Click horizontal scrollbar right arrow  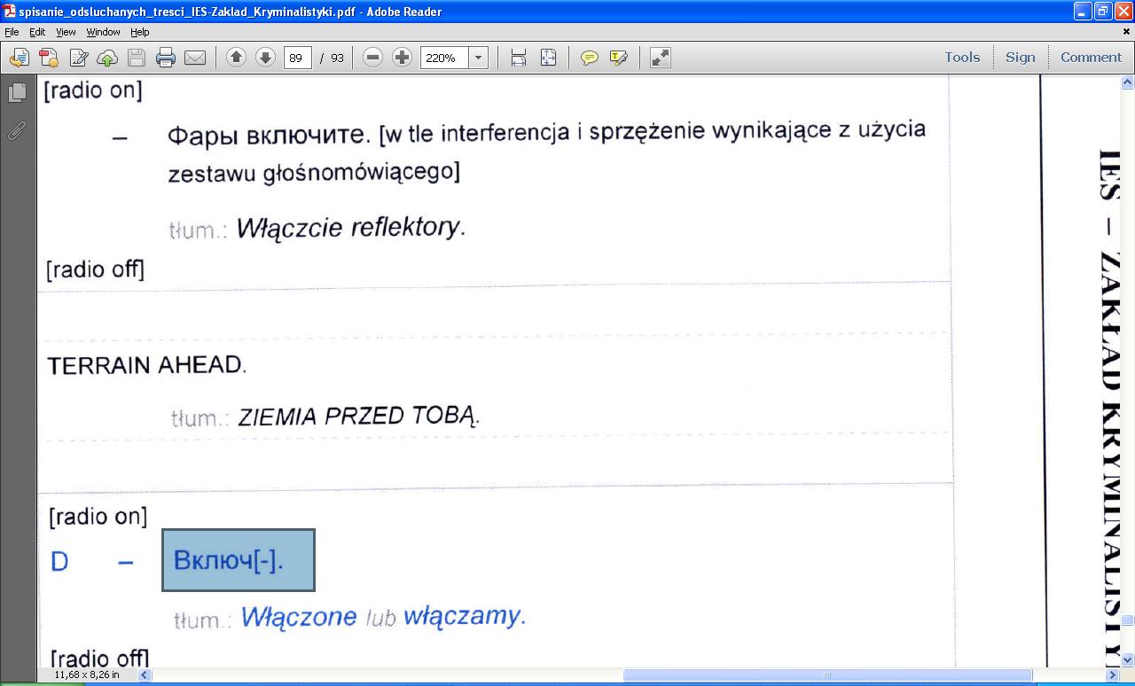pos(1113,675)
